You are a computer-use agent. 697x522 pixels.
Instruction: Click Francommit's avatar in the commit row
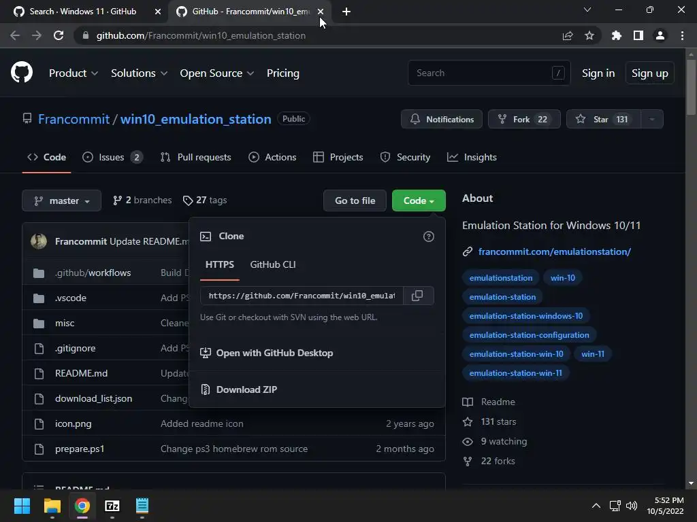tap(39, 241)
